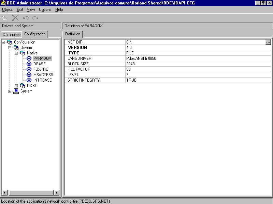The image size is (273, 204).
Task: Open the Object menu
Action: point(7,10)
